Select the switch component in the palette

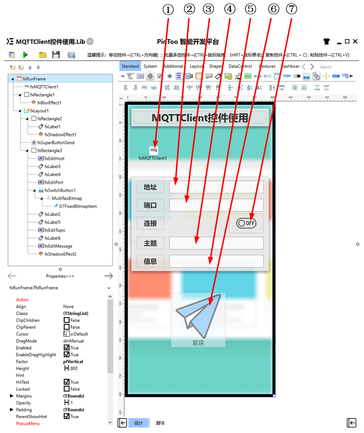[x=297, y=76]
